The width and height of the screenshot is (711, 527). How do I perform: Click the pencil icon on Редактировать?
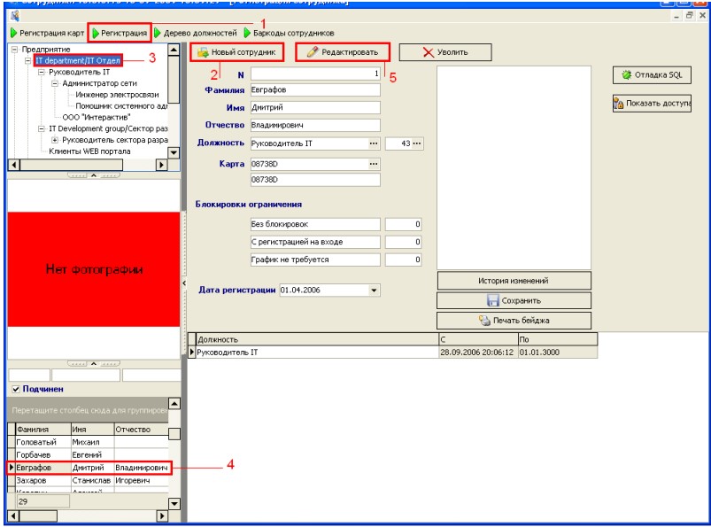312,53
